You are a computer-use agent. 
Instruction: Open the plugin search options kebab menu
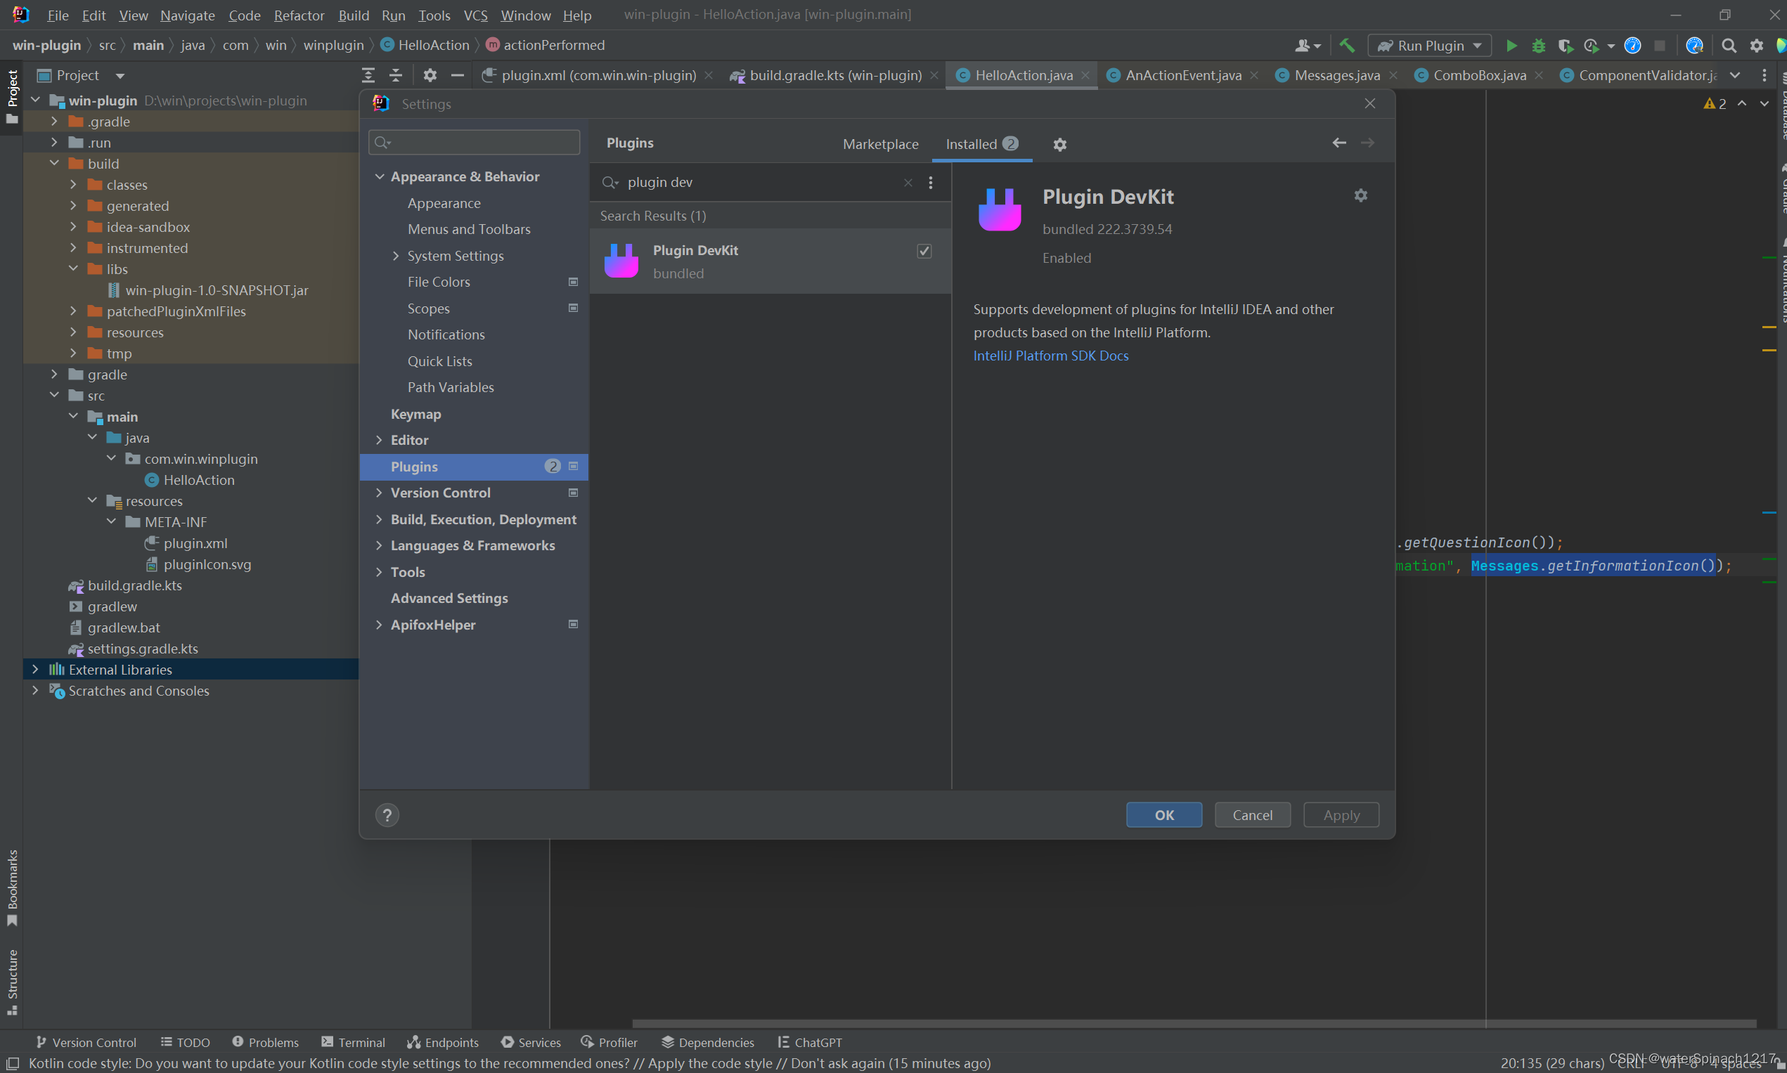click(x=931, y=183)
